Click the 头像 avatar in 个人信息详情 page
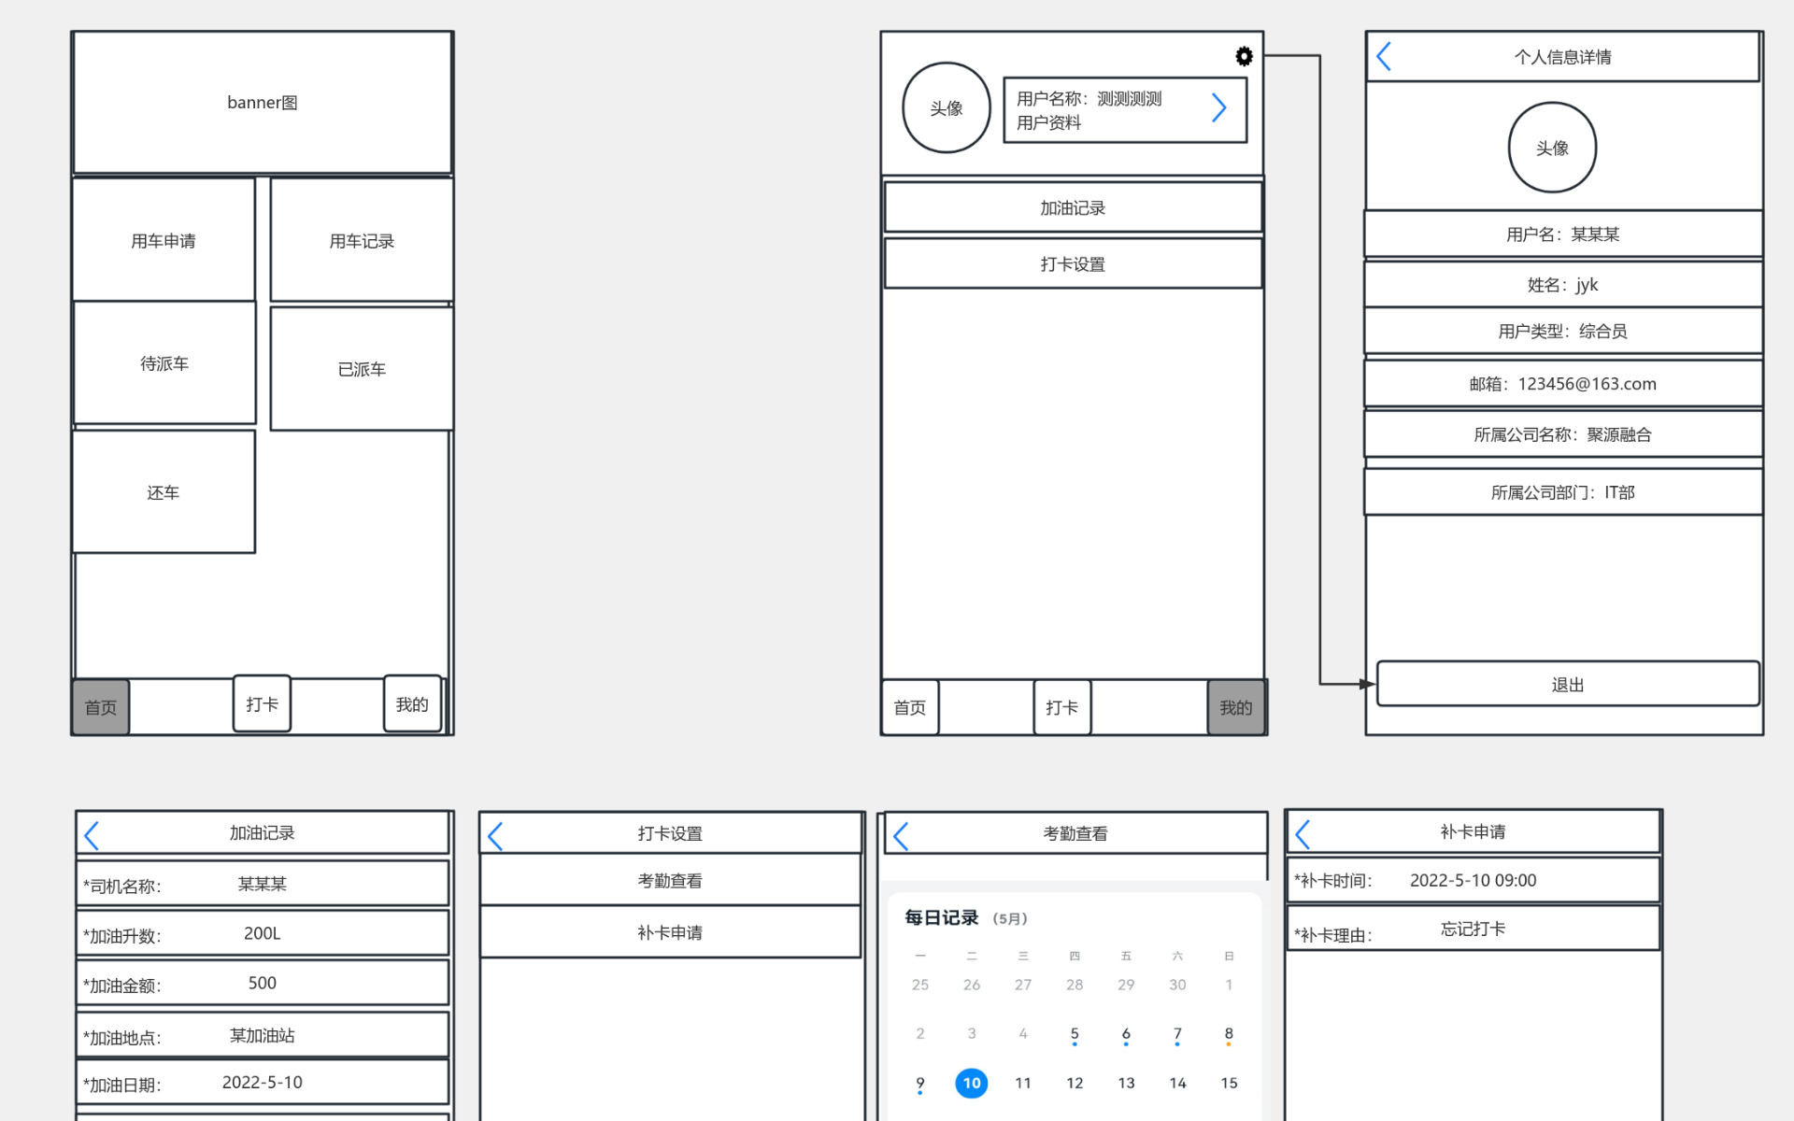This screenshot has width=1794, height=1121. pos(1552,148)
